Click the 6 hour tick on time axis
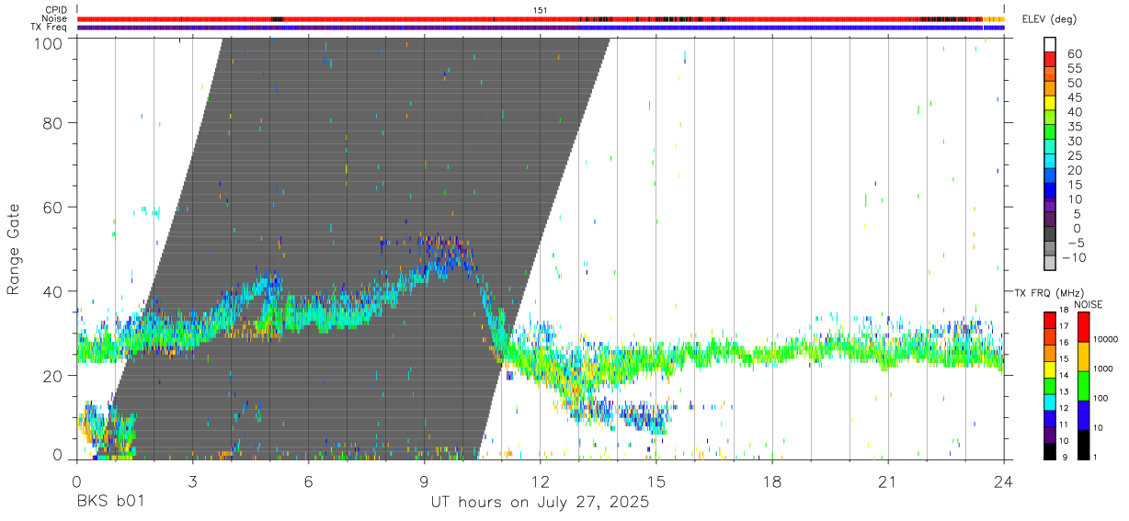This screenshot has height=521, width=1129. (308, 481)
